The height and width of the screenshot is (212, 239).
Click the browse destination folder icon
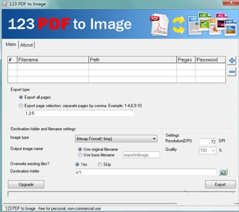coord(223,172)
